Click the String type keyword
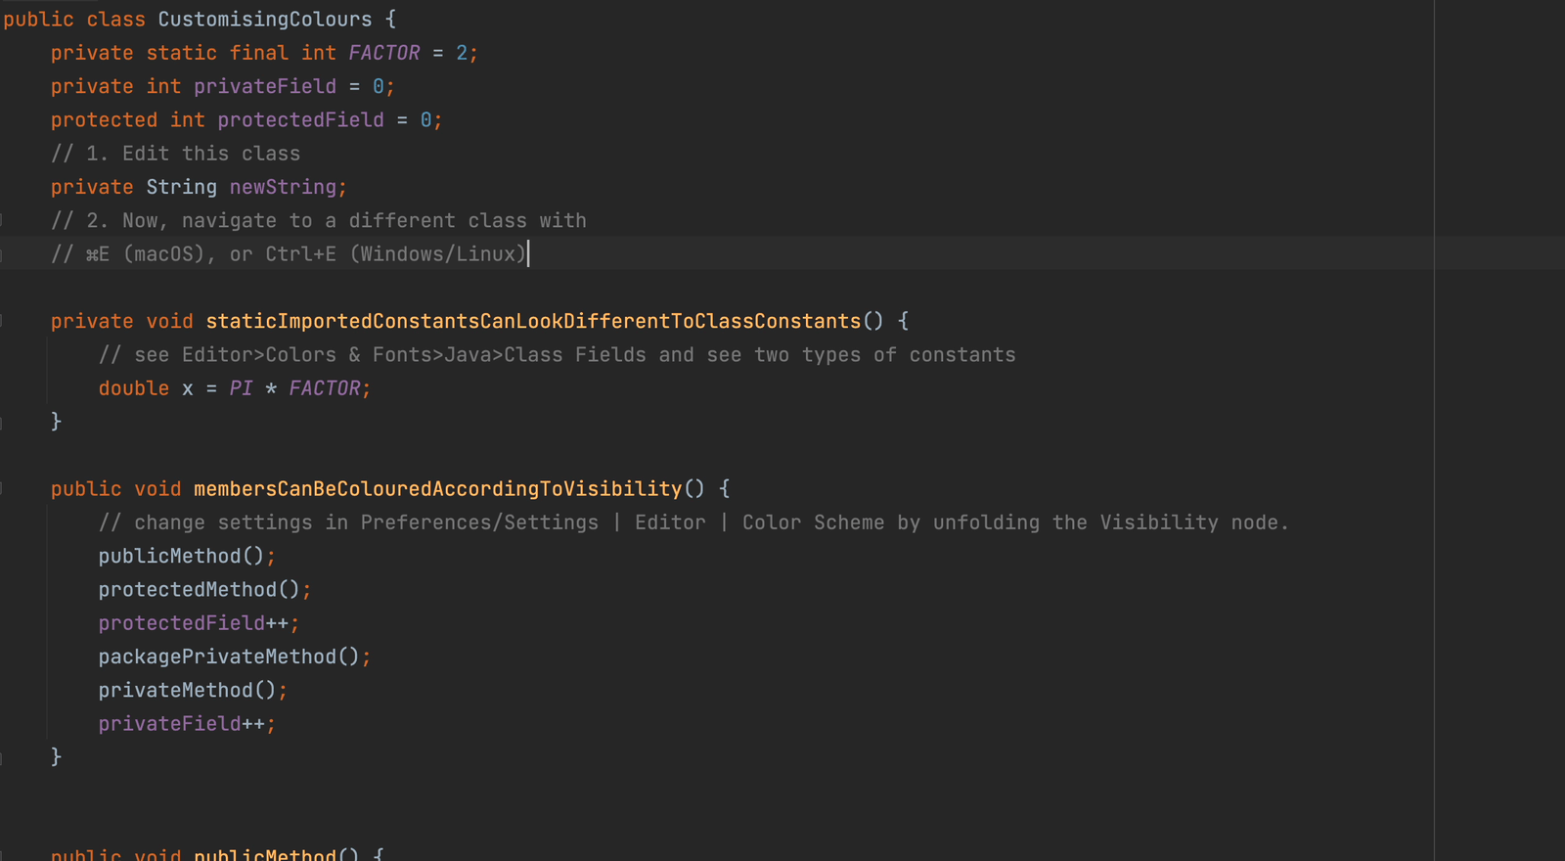This screenshot has width=1565, height=861. coord(181,187)
